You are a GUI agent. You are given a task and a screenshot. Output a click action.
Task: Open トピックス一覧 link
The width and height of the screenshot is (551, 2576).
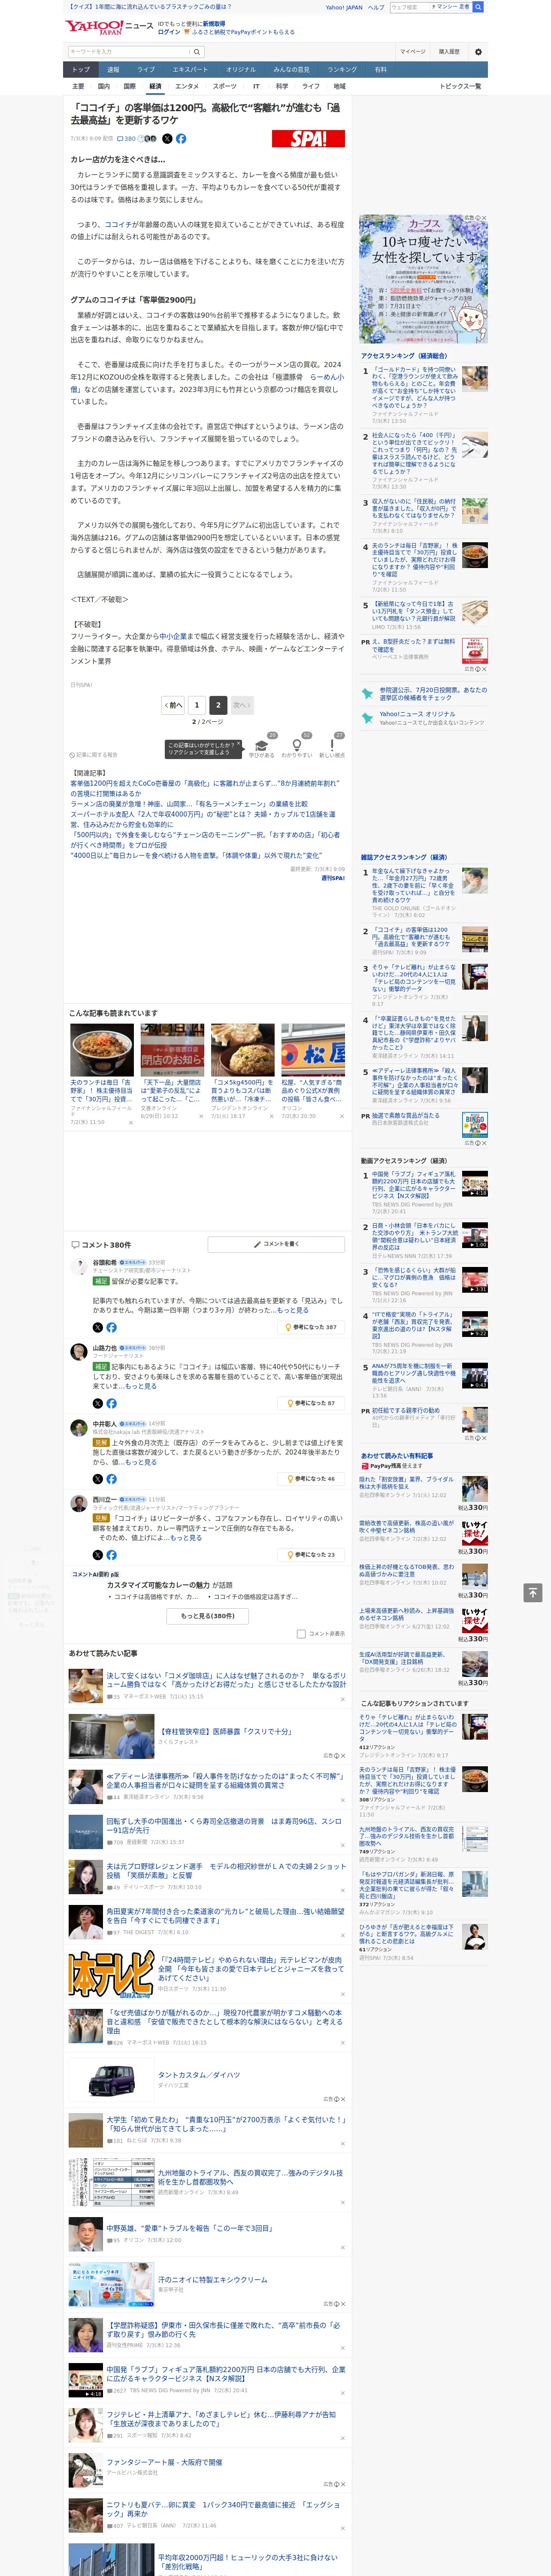point(460,87)
